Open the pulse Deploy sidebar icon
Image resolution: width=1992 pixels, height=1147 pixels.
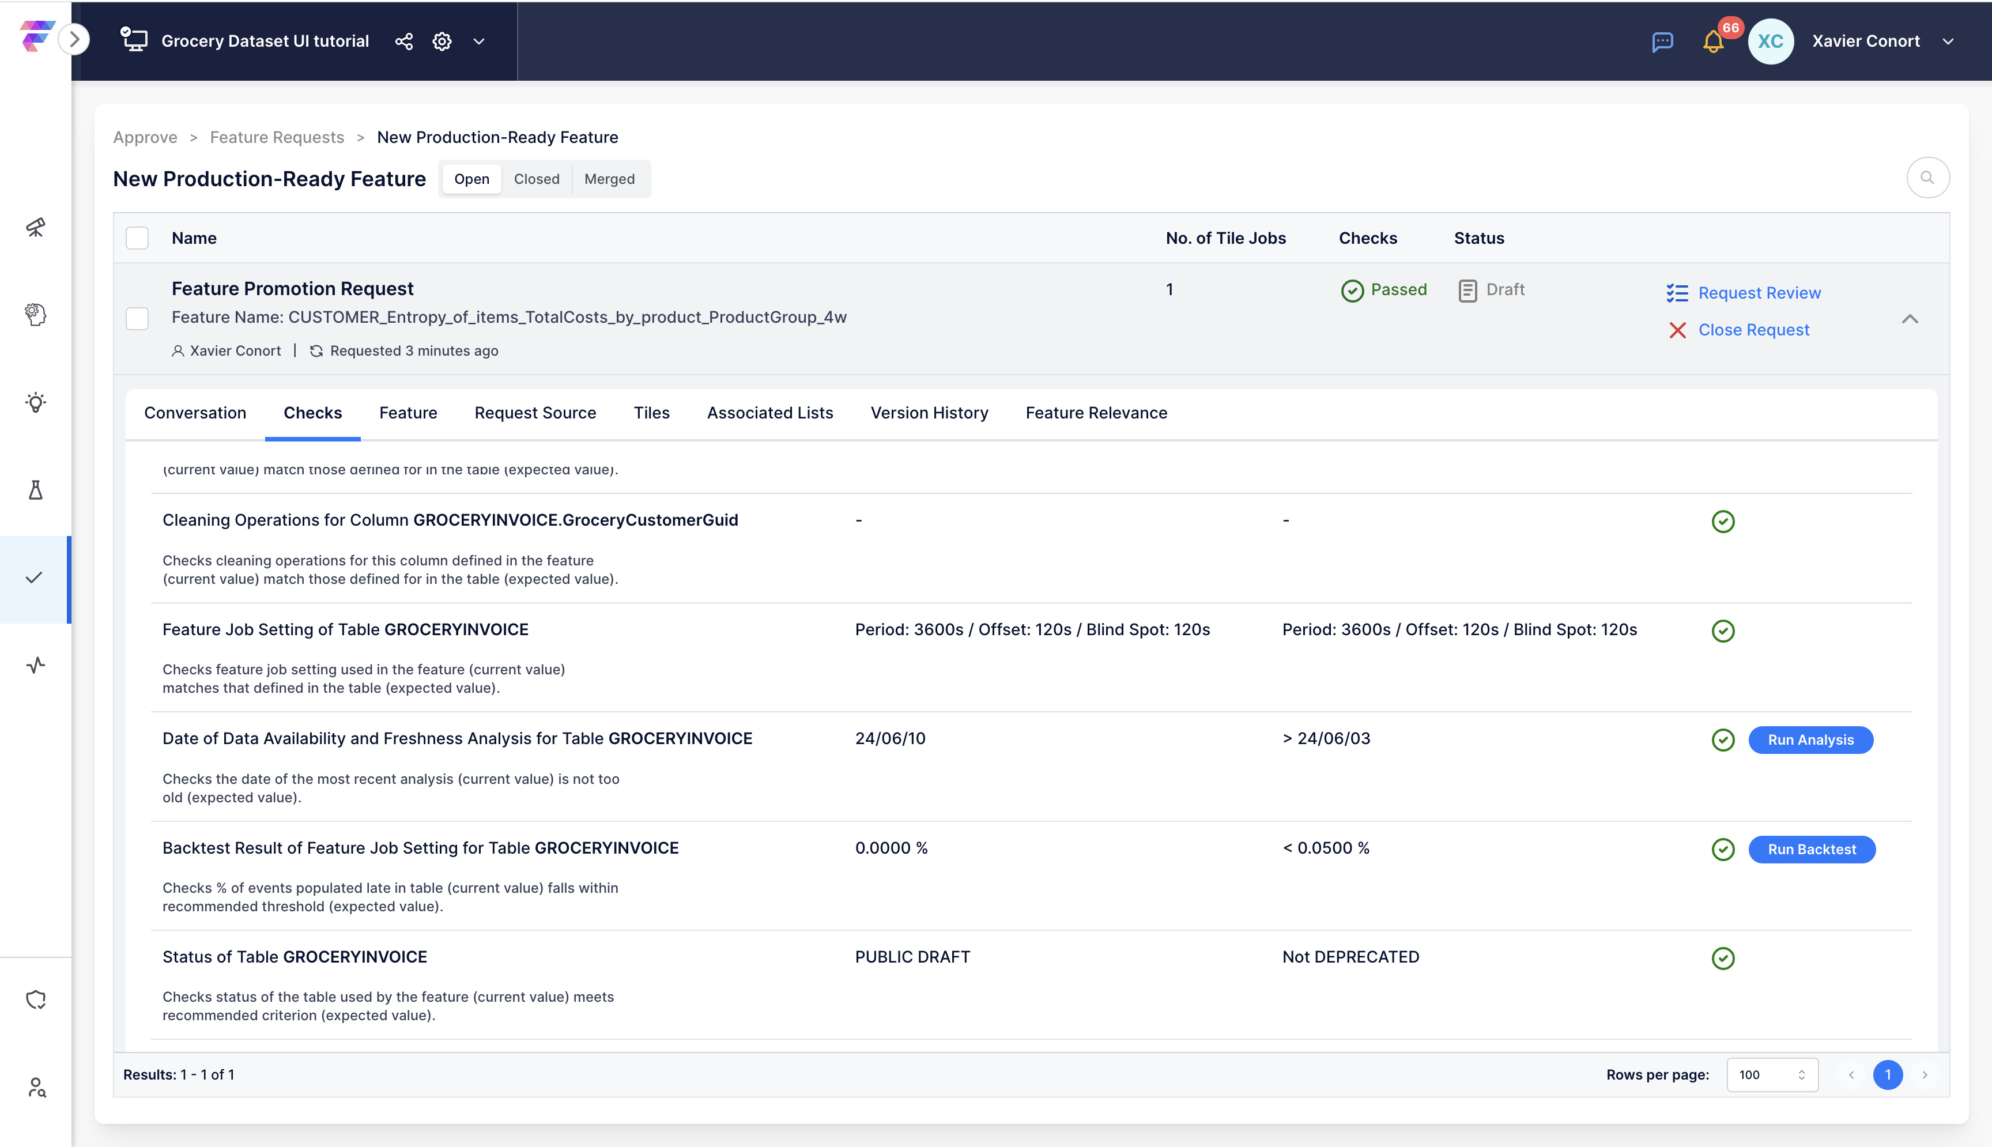(35, 665)
